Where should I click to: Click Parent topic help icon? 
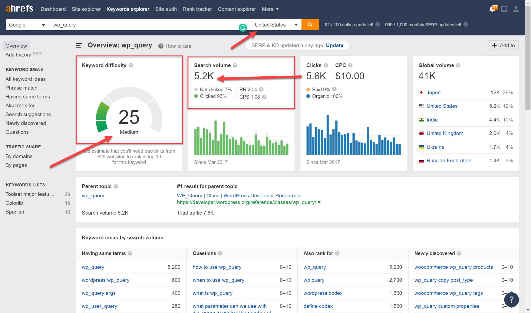tap(116, 186)
